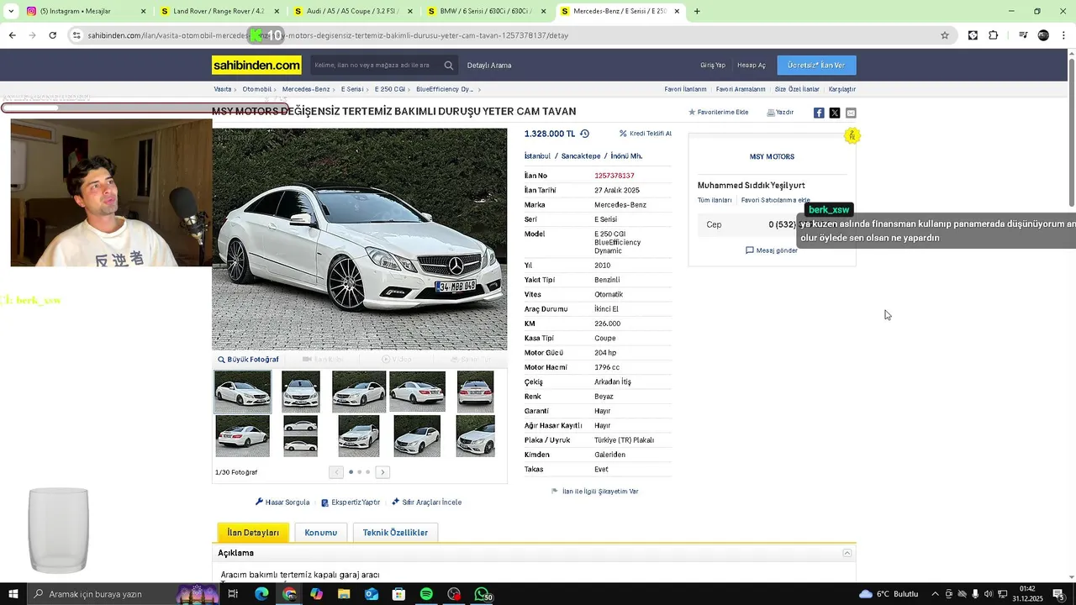Share listing by email icon
Image resolution: width=1076 pixels, height=605 pixels.
pos(851,113)
